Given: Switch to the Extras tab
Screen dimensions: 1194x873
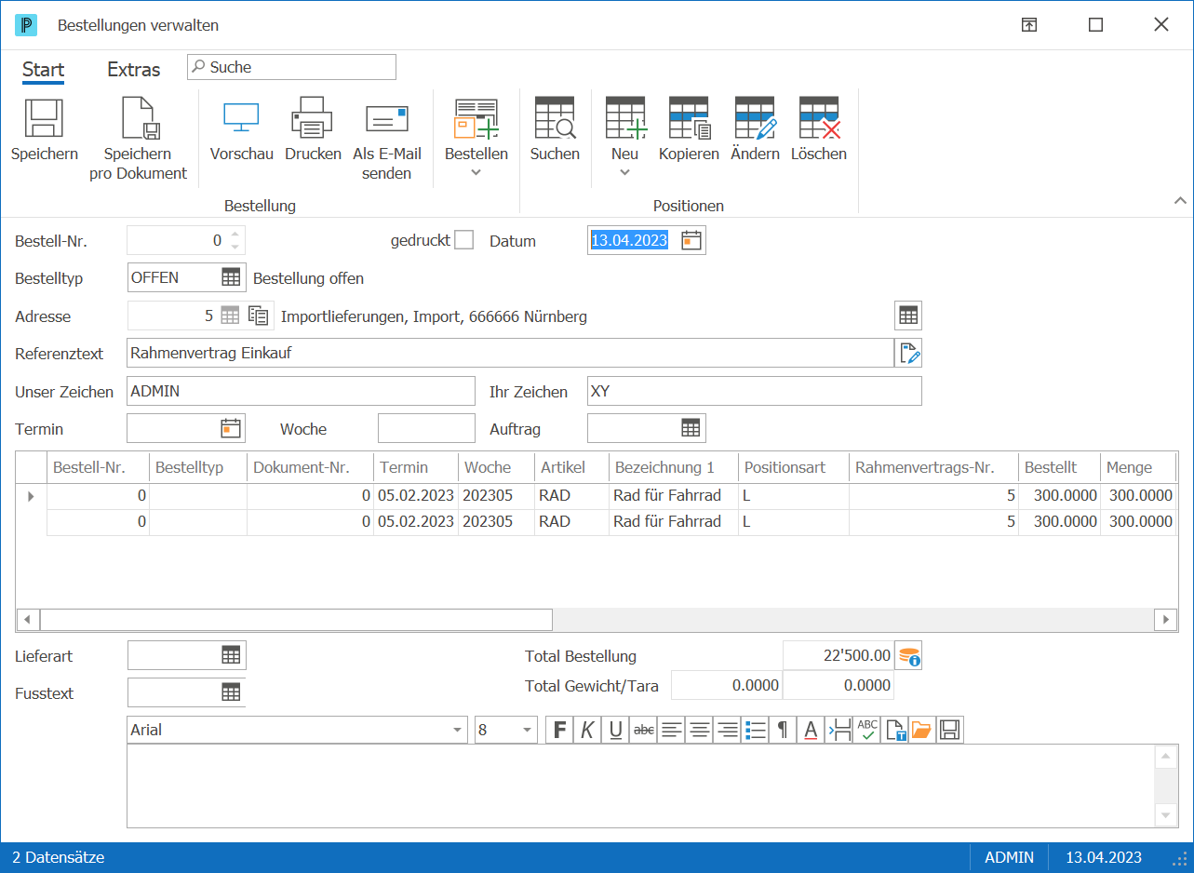Looking at the screenshot, I should (x=133, y=69).
